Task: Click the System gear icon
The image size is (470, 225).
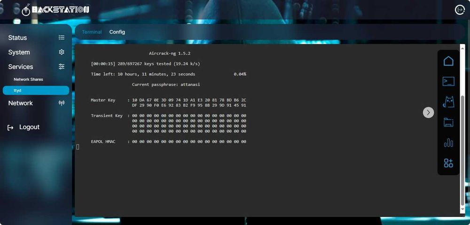Action: coord(62,52)
